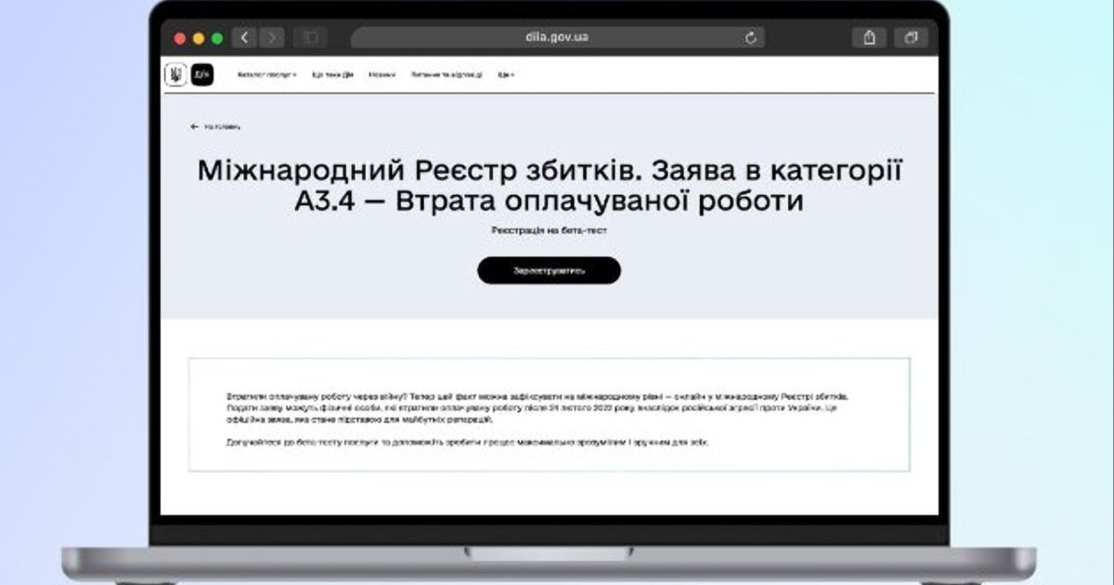The width and height of the screenshot is (1114, 585).
Task: Minimize the window using yellow button
Action: [198, 38]
